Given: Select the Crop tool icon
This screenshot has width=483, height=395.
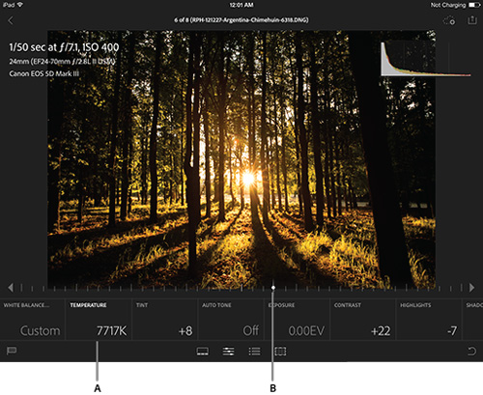Looking at the screenshot, I should click(280, 352).
